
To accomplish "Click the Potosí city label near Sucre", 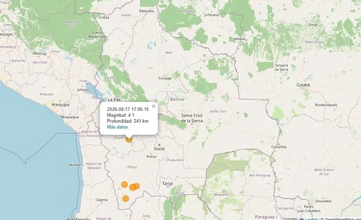I will coord(152,157).
